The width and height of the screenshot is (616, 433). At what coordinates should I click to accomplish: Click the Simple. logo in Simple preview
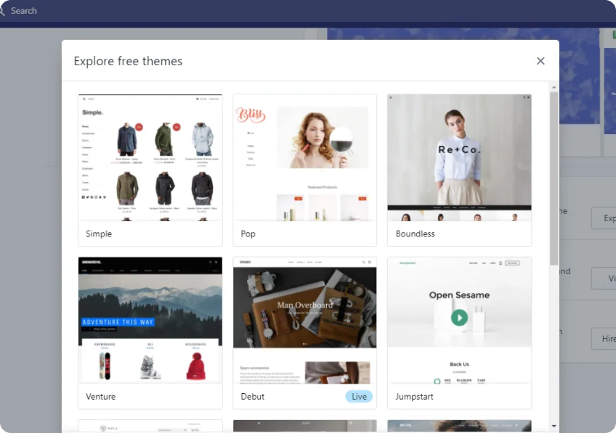(x=93, y=112)
